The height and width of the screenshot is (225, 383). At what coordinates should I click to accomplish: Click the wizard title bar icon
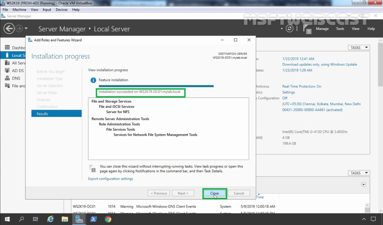(x=30, y=40)
